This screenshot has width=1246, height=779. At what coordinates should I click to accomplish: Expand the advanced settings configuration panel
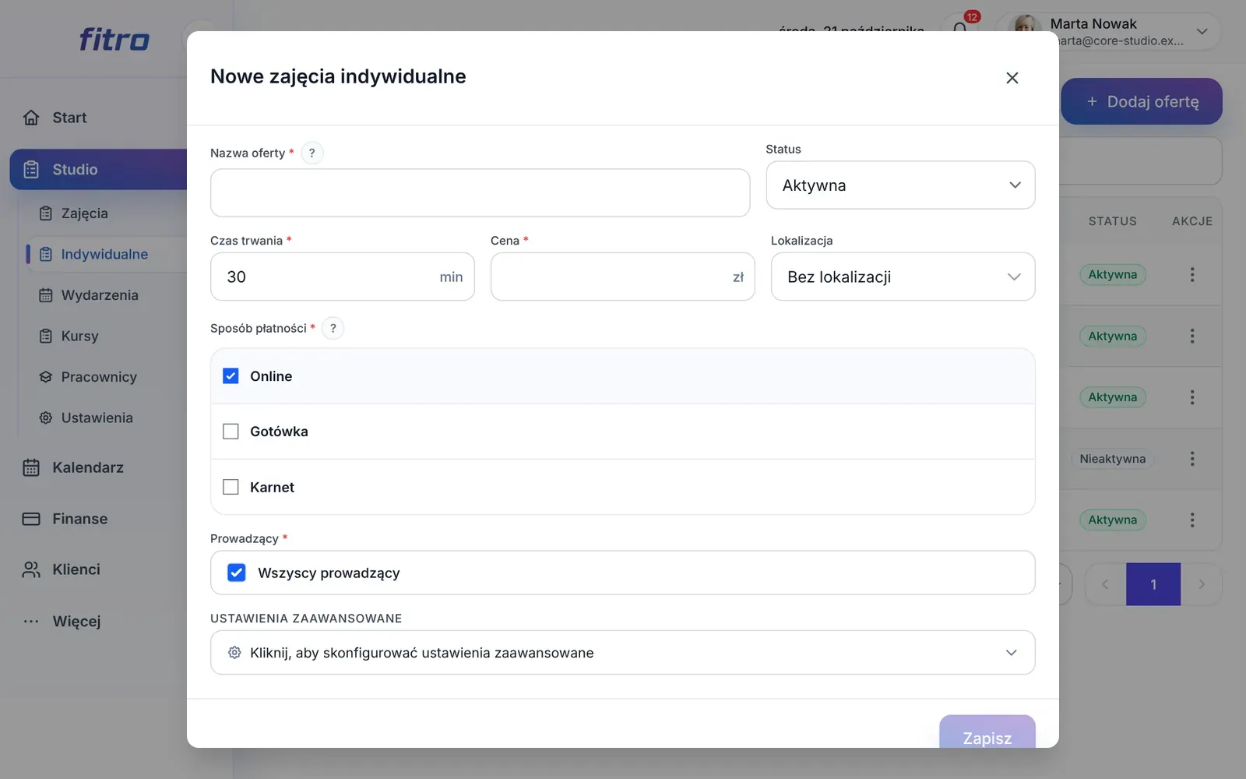[x=622, y=653]
